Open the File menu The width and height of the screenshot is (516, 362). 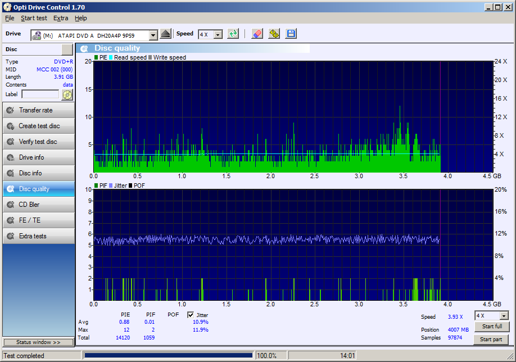click(10, 18)
